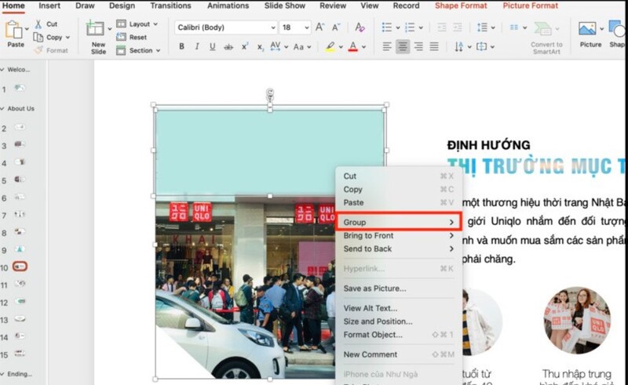Click the Cut scissors icon
628x385 pixels.
(38, 24)
